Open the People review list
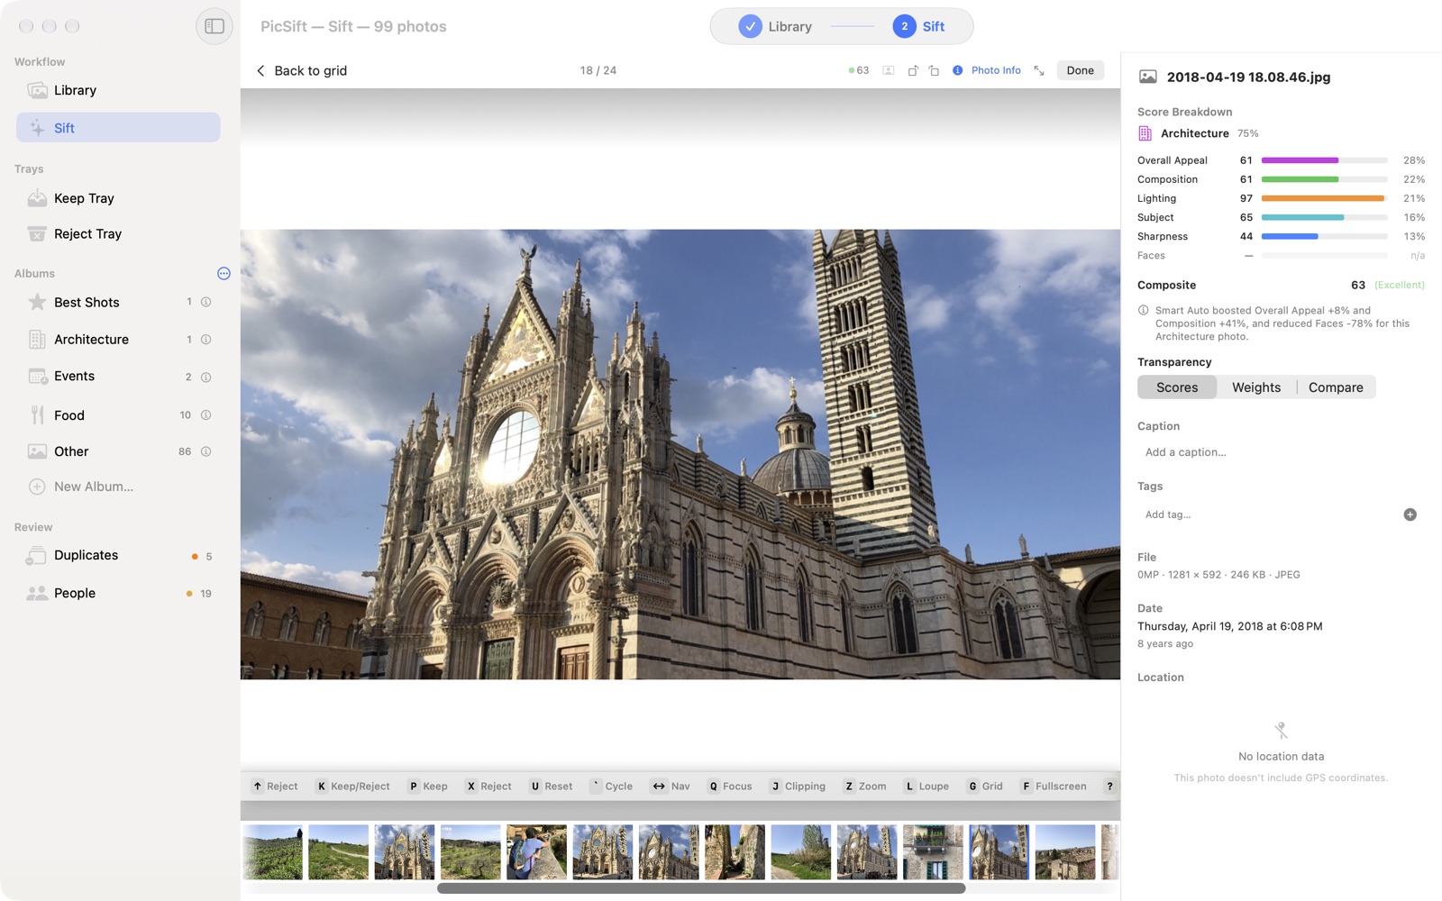The height and width of the screenshot is (901, 1442). pyautogui.click(x=118, y=593)
